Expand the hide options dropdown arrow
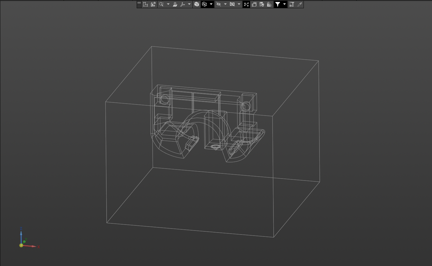This screenshot has width=432, height=266. tap(225, 4)
